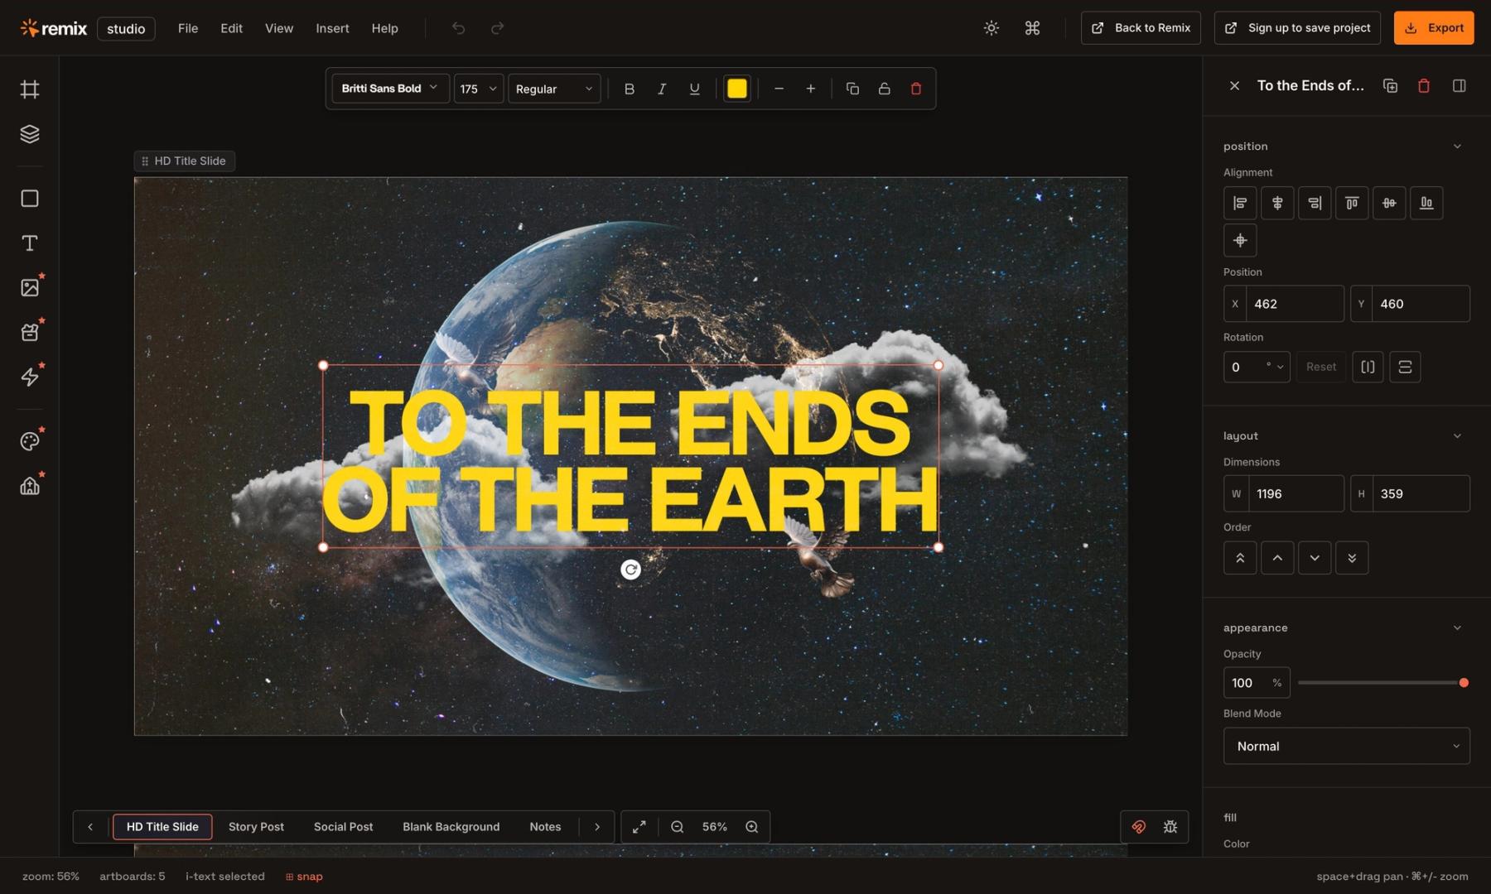Click the theme sun icon
The width and height of the screenshot is (1491, 894).
point(991,28)
